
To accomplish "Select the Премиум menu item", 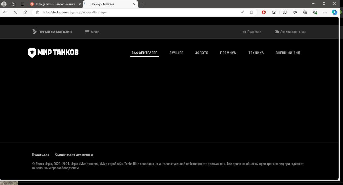I will click(x=228, y=53).
